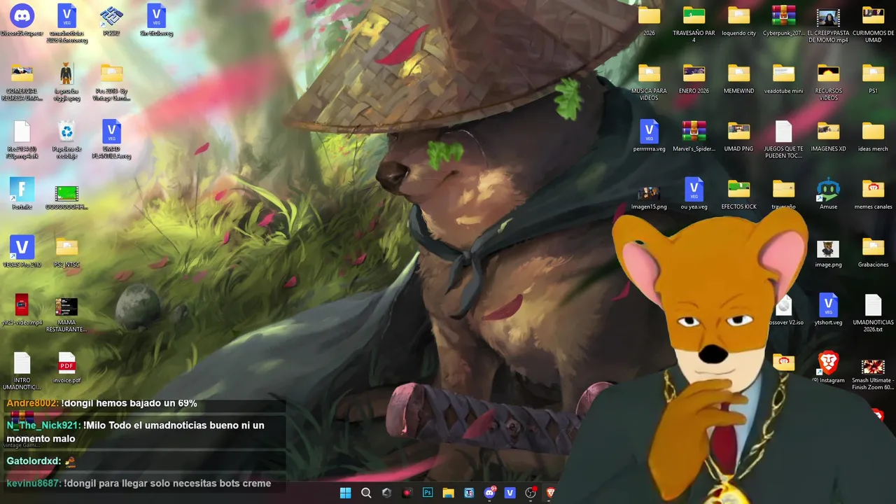Launch the VEGAS Pro 21.0 shortcut
This screenshot has height=504, width=896.
pyautogui.click(x=22, y=252)
